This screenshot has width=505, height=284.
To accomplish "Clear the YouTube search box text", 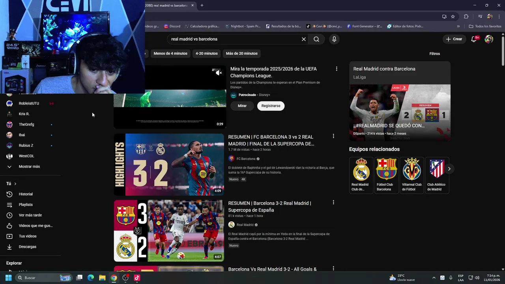I will pyautogui.click(x=304, y=39).
